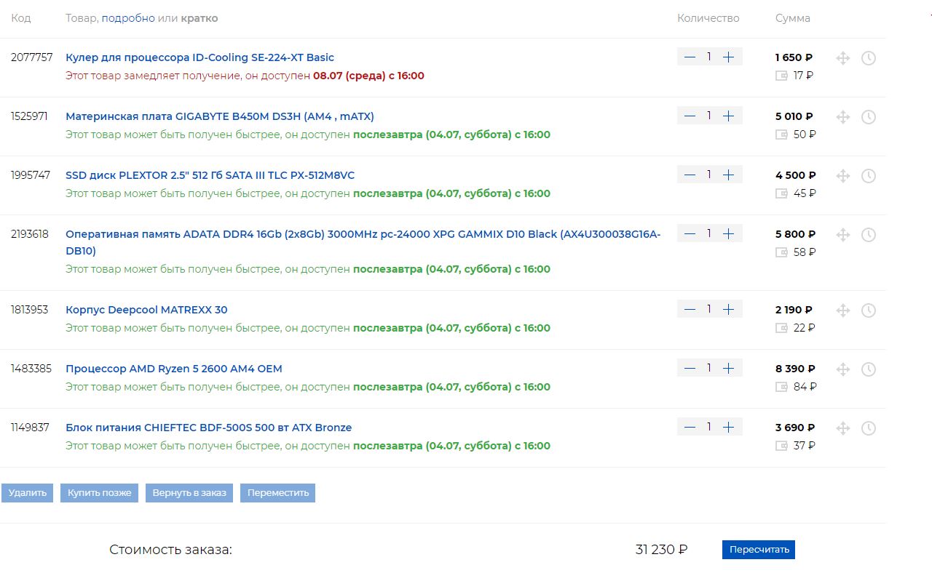Click the move arrows icon for Deepcool MATREXX case
932x573 pixels.
[842, 310]
